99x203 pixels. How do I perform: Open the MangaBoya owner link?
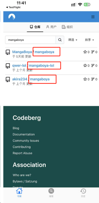pyautogui.click(x=22, y=52)
